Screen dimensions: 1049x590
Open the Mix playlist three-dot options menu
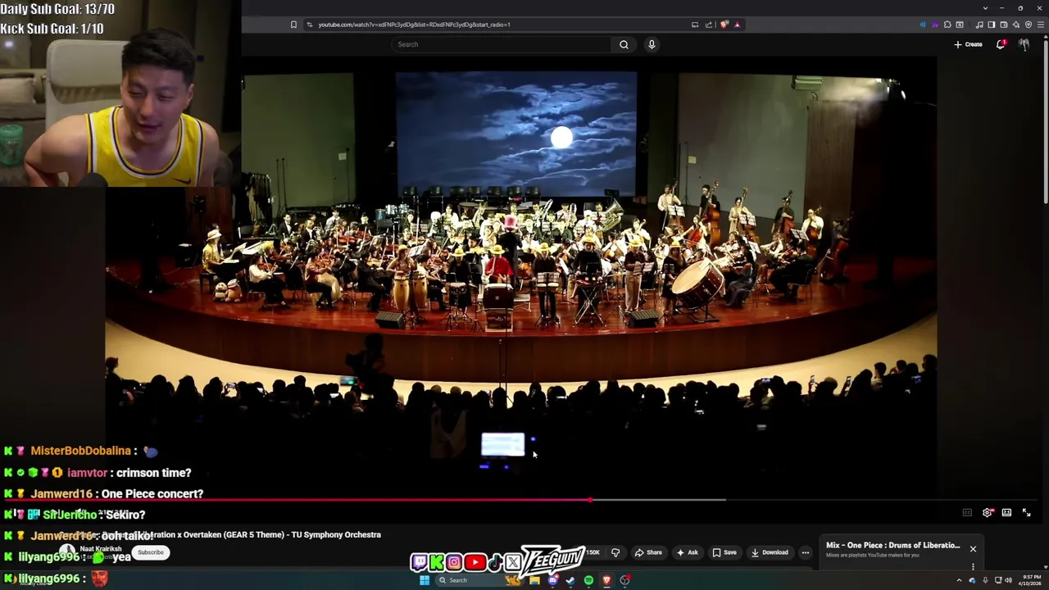973,566
